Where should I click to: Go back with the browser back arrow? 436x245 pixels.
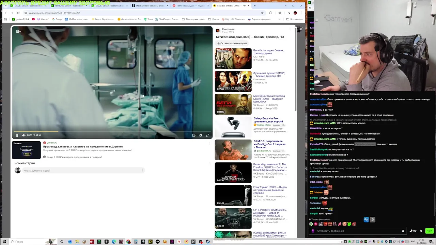coord(6,13)
